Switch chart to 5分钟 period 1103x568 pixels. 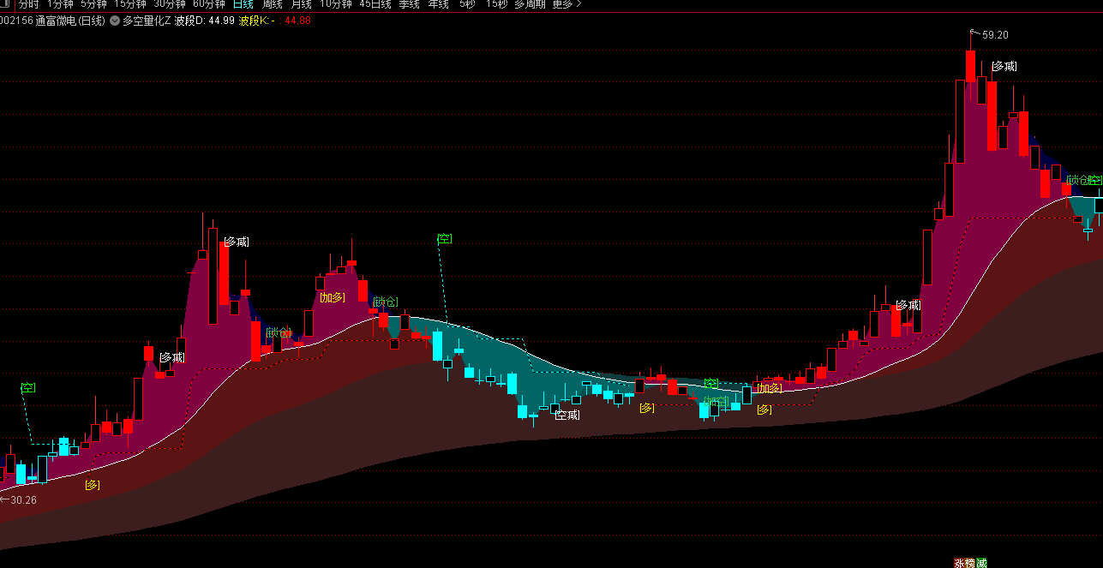[x=93, y=4]
